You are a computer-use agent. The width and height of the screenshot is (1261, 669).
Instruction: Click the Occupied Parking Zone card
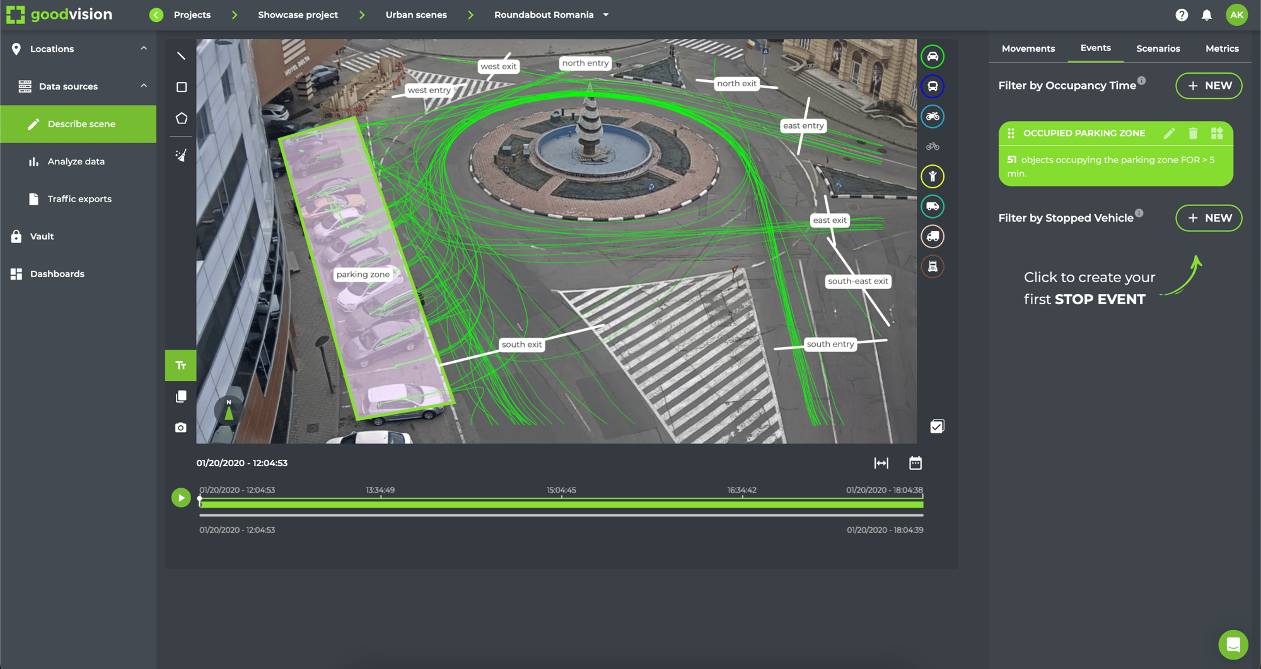1115,154
